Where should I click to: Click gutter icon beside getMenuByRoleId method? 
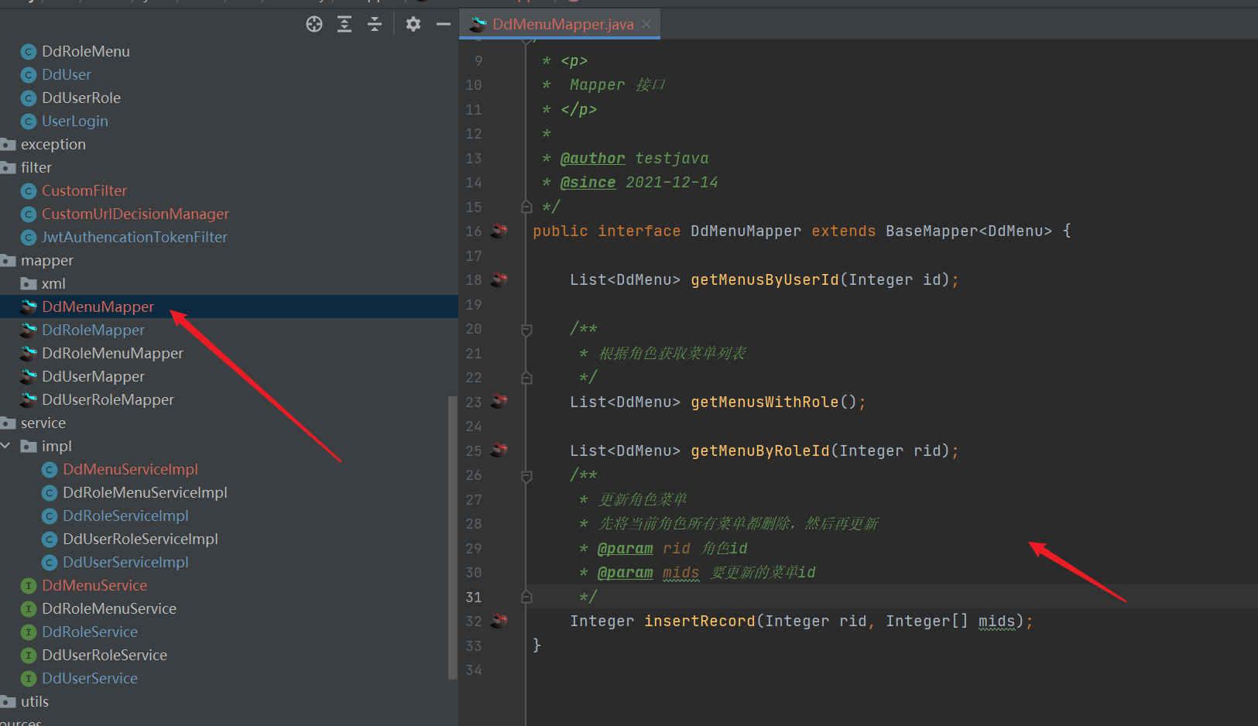click(x=499, y=450)
